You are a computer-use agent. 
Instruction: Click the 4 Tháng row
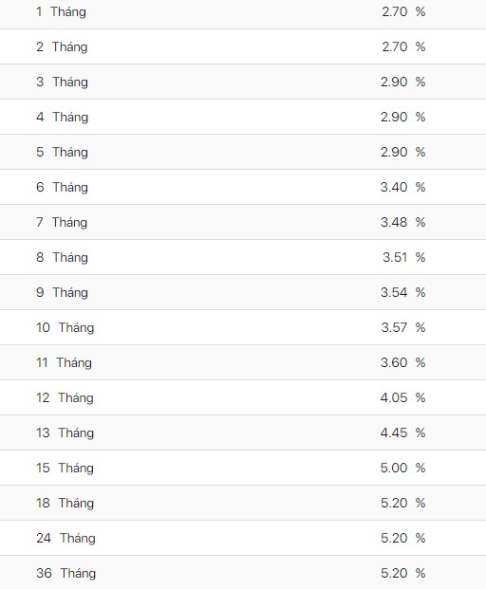(243, 117)
